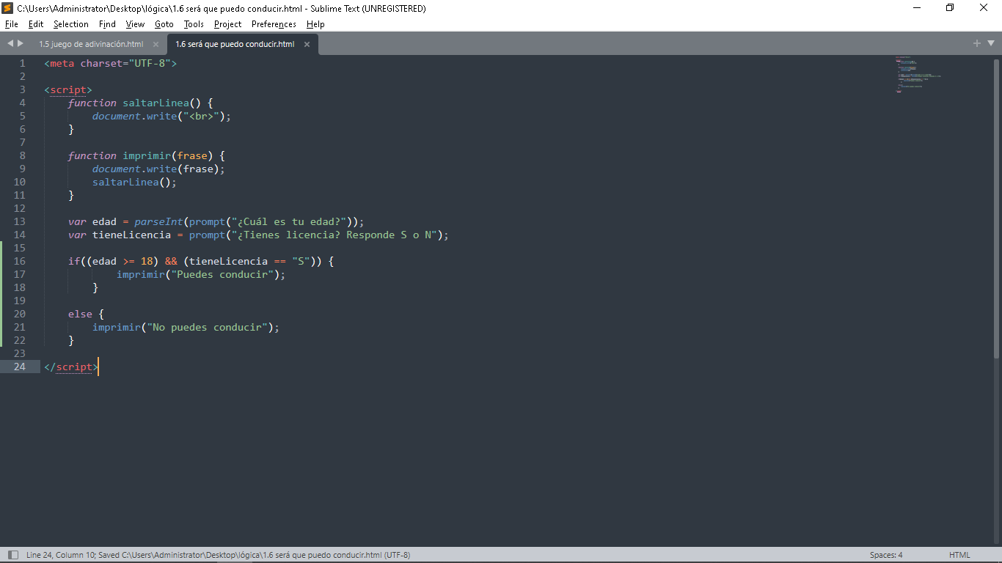Click line number 13 in the gutter

(x=19, y=221)
